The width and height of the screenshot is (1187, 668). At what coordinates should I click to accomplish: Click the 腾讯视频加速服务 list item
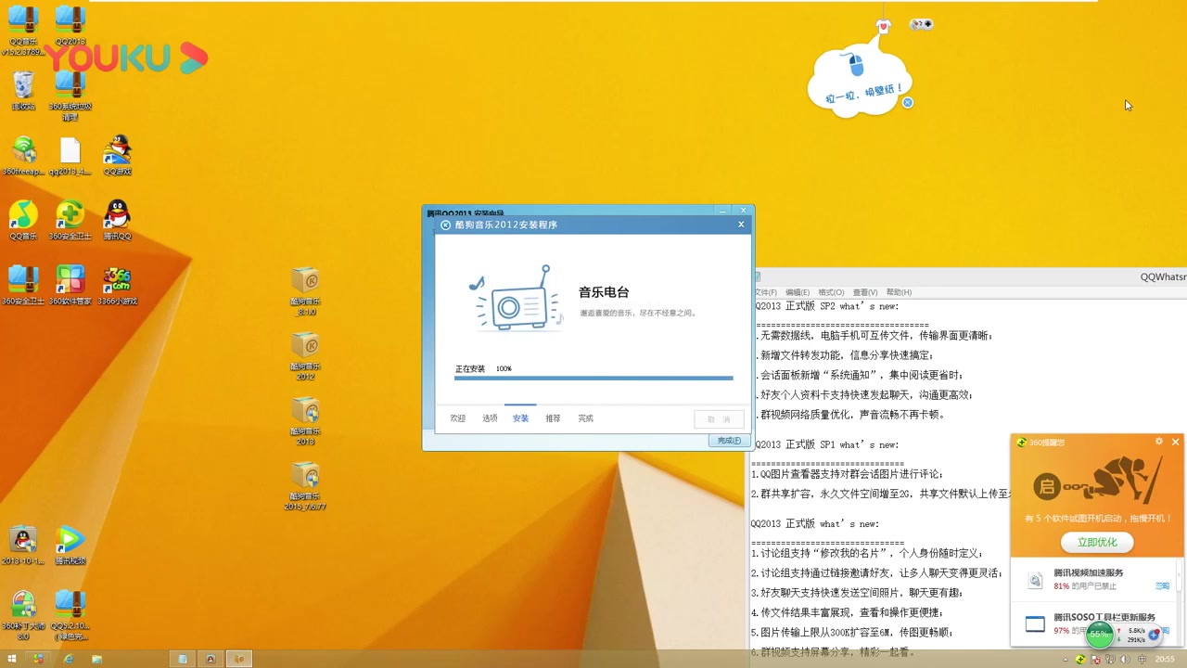1094,580
